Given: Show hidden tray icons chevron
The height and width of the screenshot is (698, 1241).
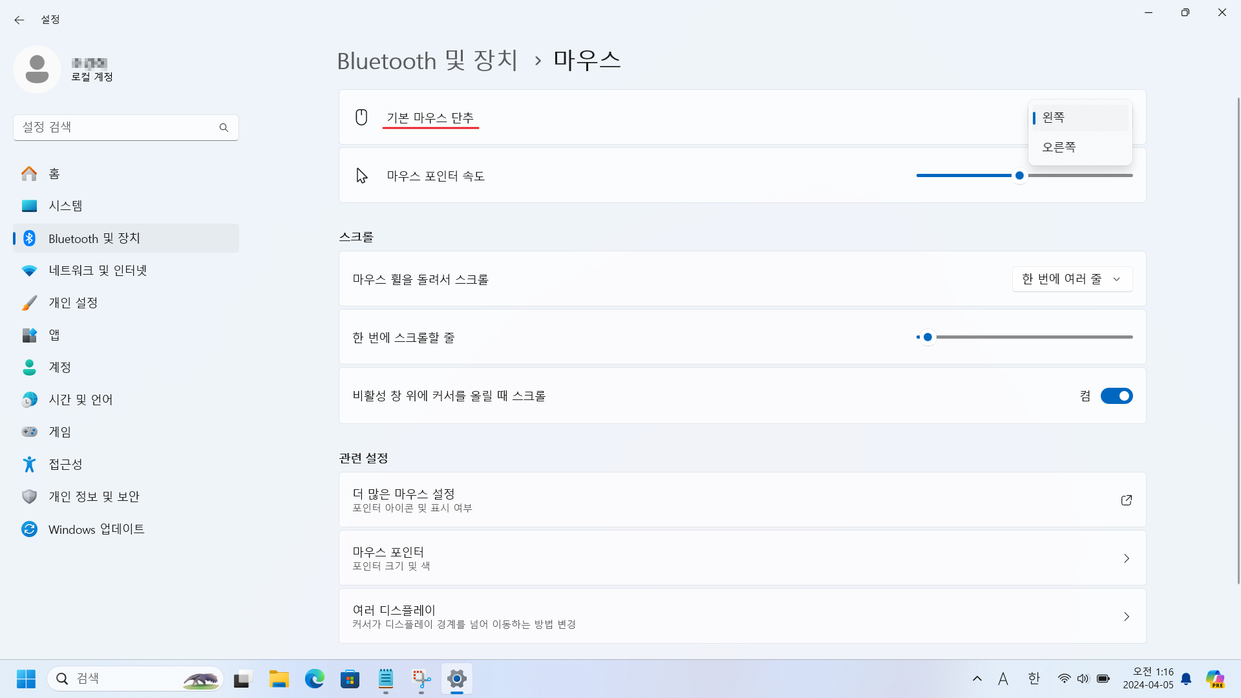Looking at the screenshot, I should pos(977,679).
